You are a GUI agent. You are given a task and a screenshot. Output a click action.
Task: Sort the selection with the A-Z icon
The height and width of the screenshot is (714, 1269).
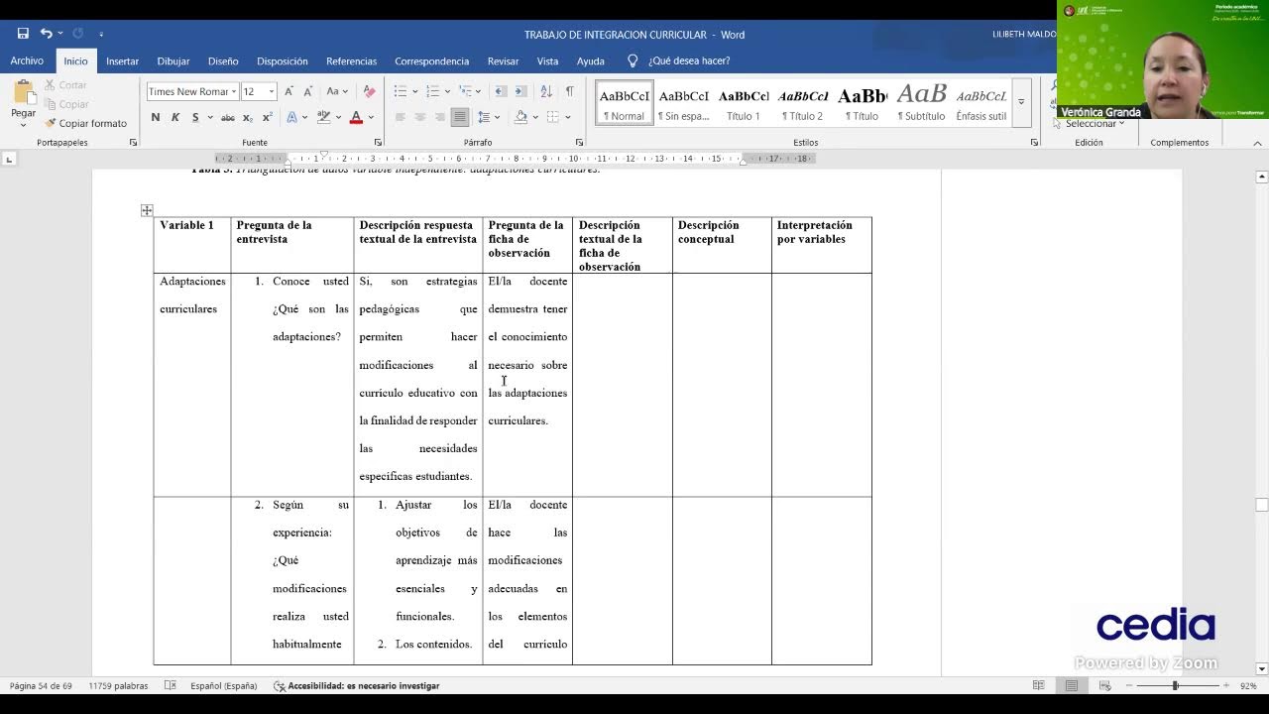pos(546,91)
